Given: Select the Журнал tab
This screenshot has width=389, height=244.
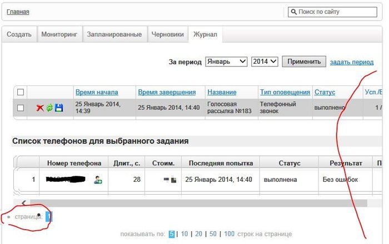Looking at the screenshot, I should (205, 34).
